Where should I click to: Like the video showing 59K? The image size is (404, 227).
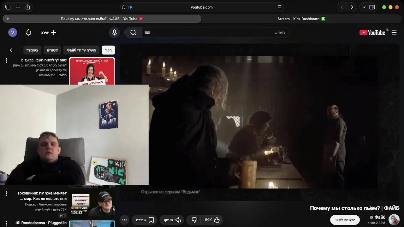(212, 220)
